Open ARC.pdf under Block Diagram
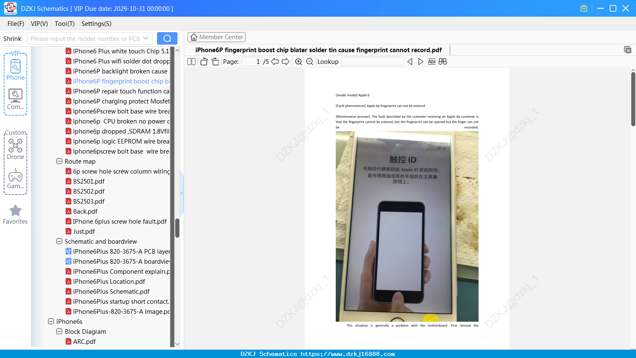This screenshot has width=636, height=358. click(81, 341)
